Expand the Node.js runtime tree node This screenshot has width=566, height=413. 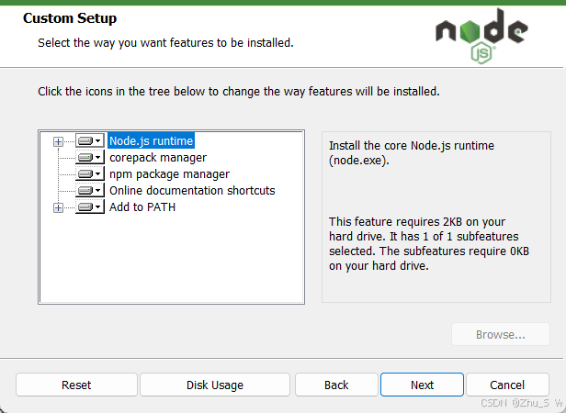coord(58,141)
